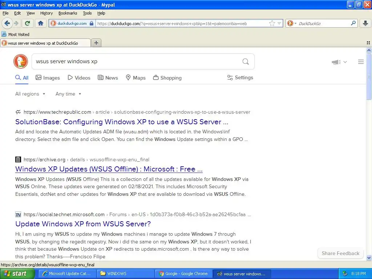Switch to Google Chrome taskbar window
The width and height of the screenshot is (372, 279).
183,274
